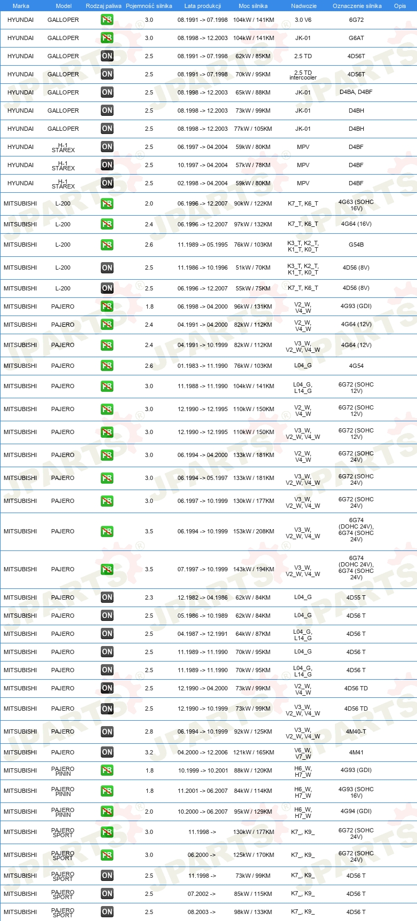Click diesel icon in L-200 55kW / 75KM row

pyautogui.click(x=107, y=288)
